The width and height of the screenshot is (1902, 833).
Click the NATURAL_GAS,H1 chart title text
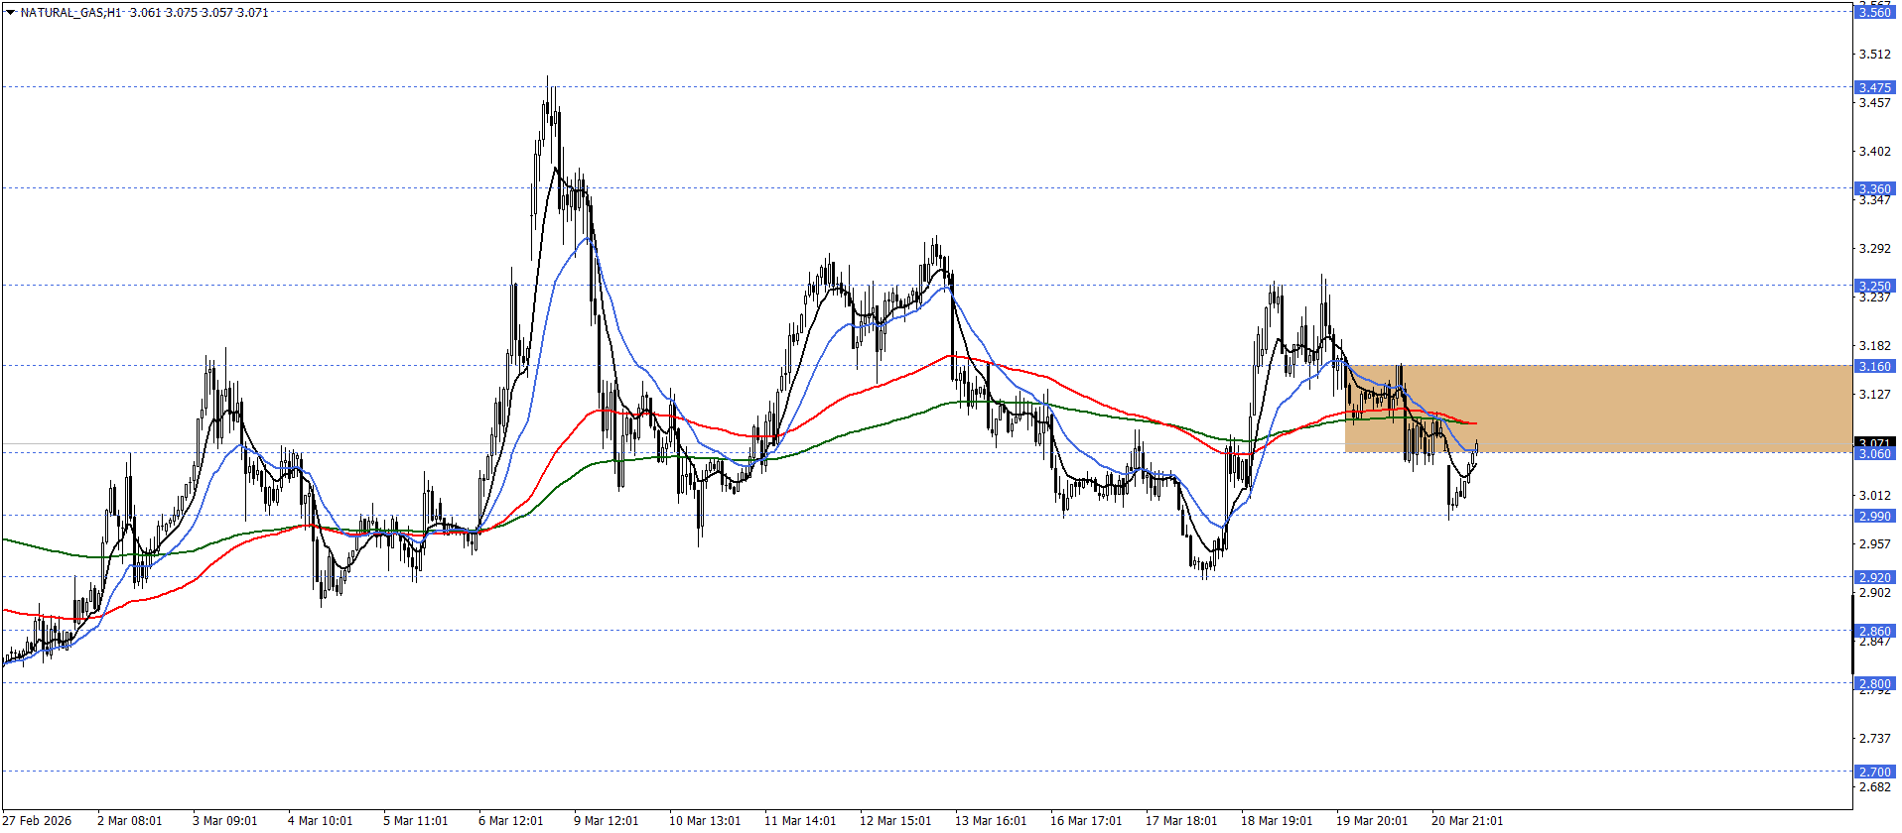point(71,13)
